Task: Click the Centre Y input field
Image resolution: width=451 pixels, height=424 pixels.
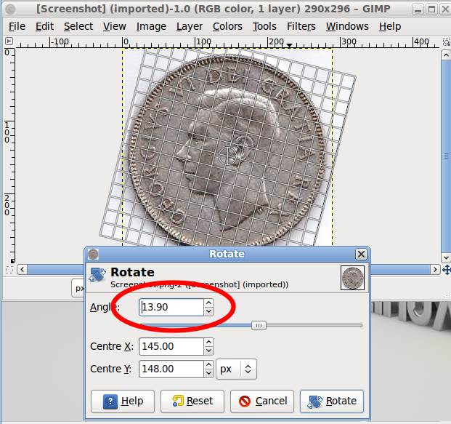Action: (171, 369)
